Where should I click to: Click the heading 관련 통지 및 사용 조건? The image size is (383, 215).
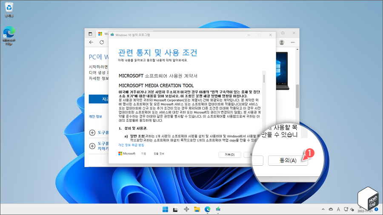[x=158, y=52]
